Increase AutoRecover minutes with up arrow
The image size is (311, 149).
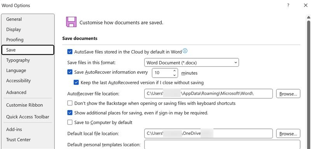point(174,71)
